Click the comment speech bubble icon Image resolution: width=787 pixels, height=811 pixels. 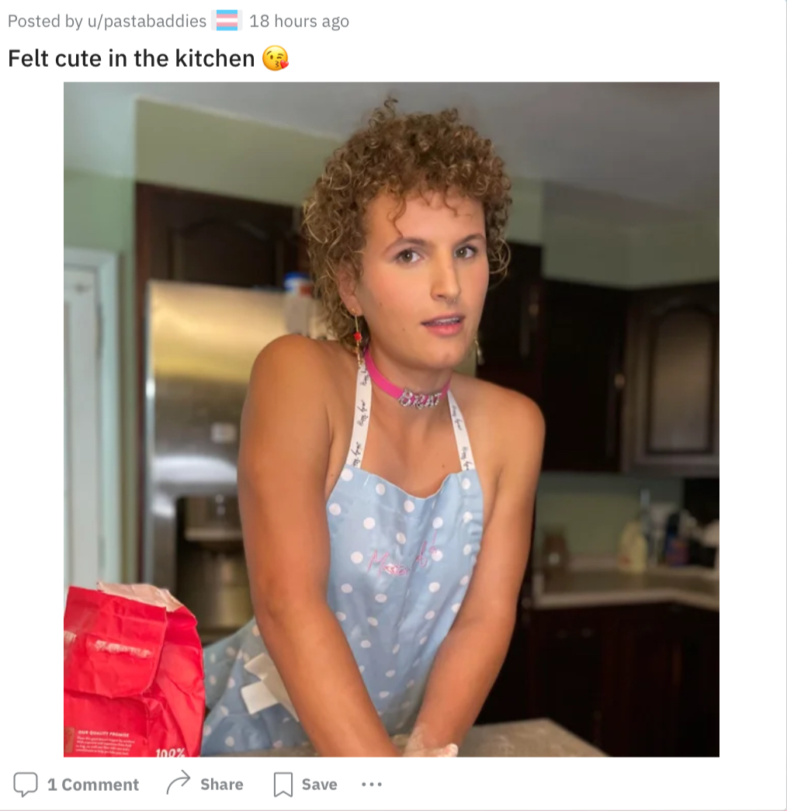point(26,784)
